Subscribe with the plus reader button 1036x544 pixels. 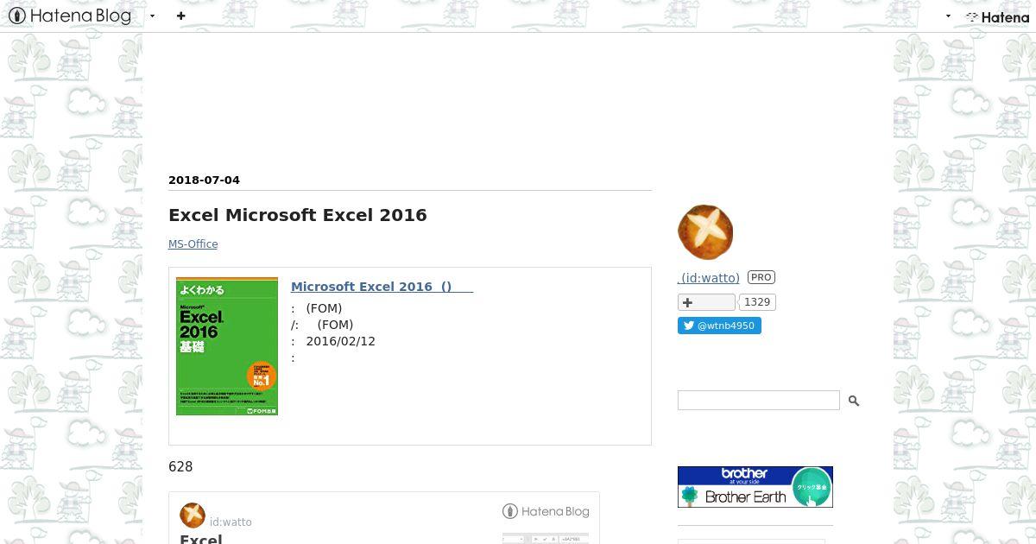(706, 302)
